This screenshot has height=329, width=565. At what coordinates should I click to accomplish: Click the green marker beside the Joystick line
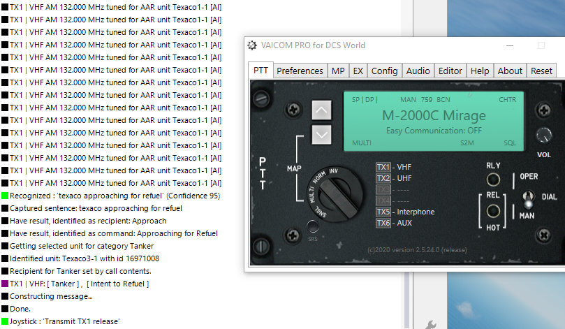[x=5, y=321]
